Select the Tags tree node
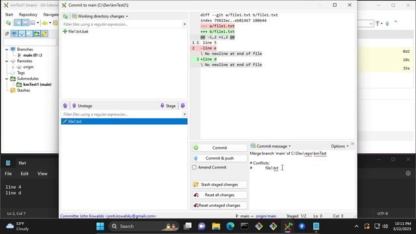This screenshot has height=234, width=416. 21,73
